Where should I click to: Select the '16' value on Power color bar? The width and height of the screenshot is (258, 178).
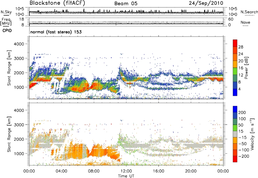point(241,68)
